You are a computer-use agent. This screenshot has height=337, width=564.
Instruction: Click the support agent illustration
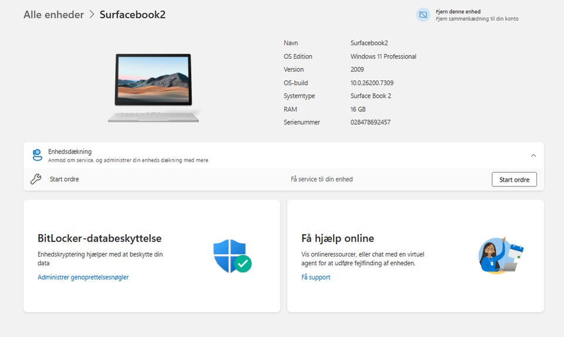[x=501, y=255]
